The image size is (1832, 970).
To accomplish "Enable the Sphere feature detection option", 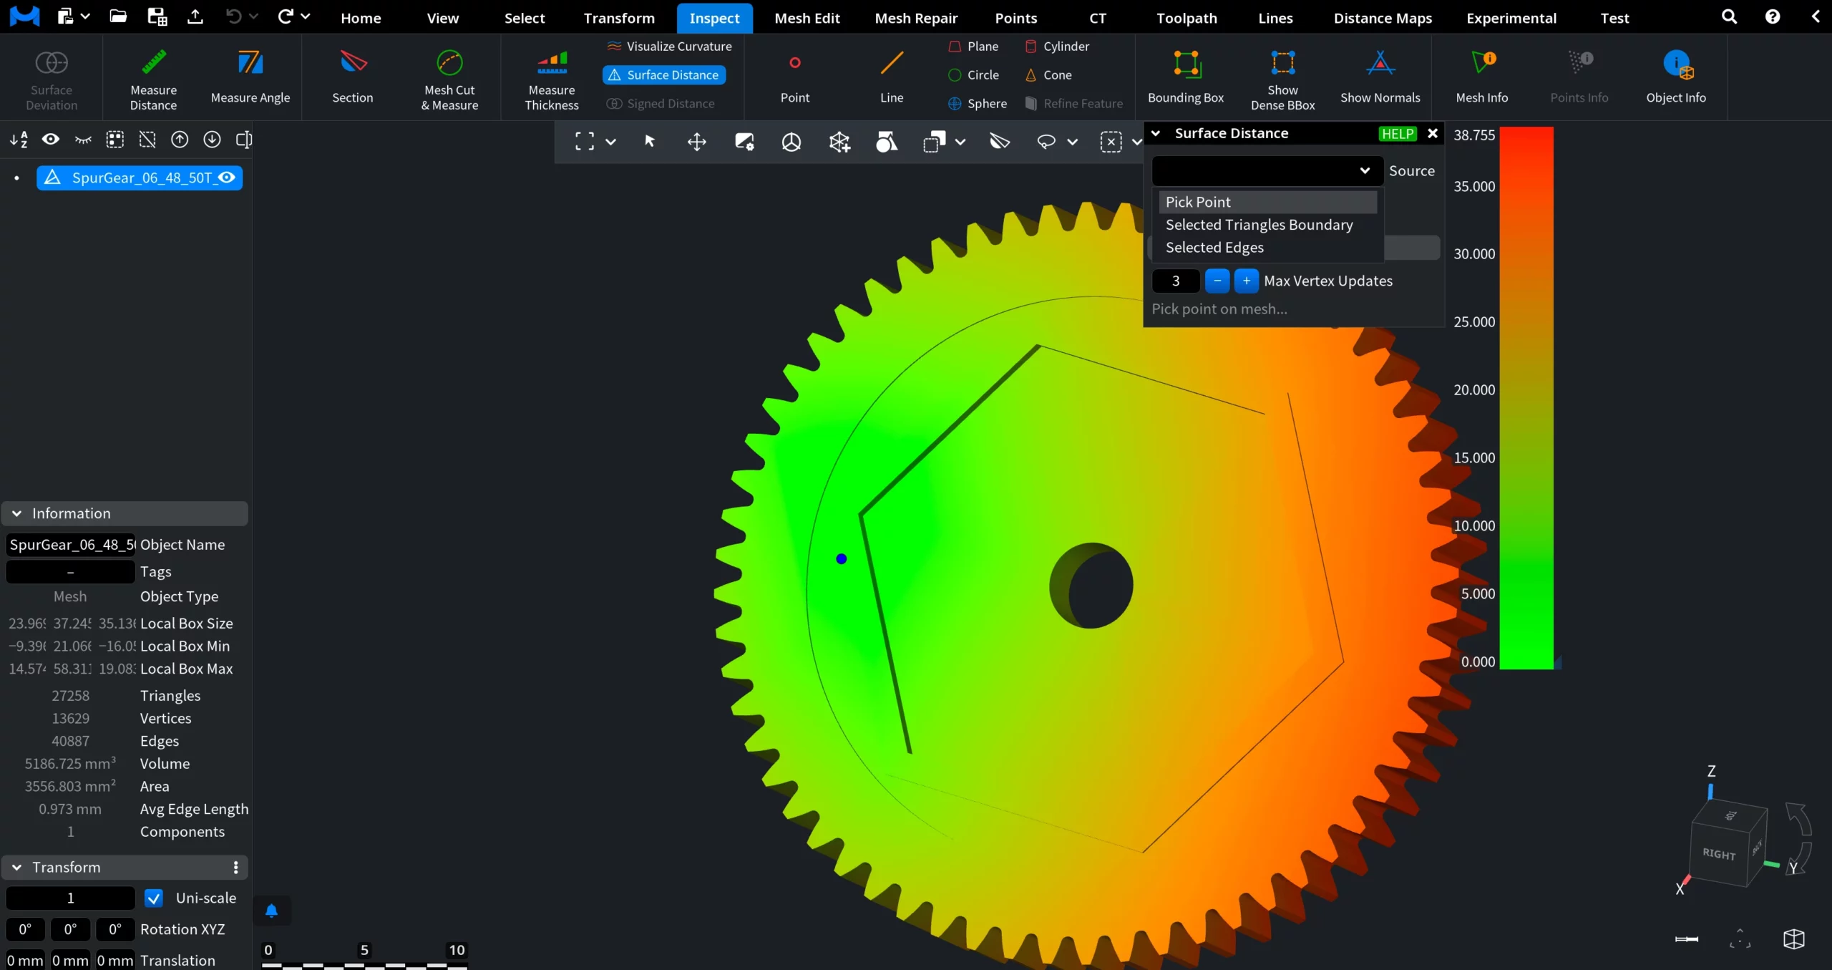I will [x=977, y=103].
